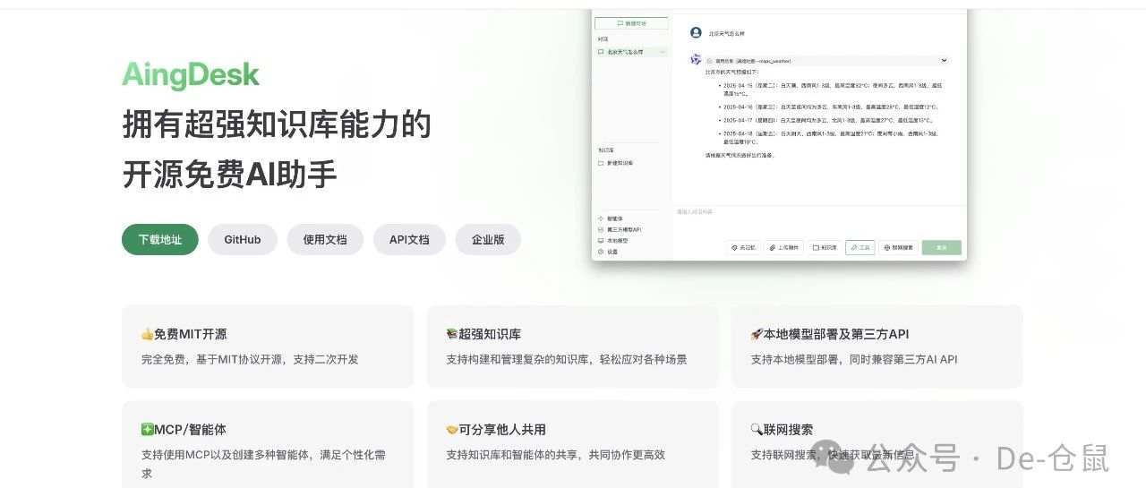Viewport: 1146px width, 488px height.
Task: Click description 支持知识库和智能体的共享
Action: pyautogui.click(x=556, y=455)
